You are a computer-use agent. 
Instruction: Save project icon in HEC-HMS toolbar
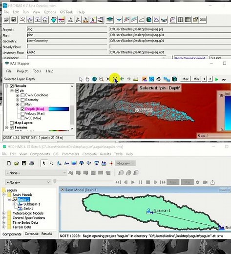coord(24,163)
